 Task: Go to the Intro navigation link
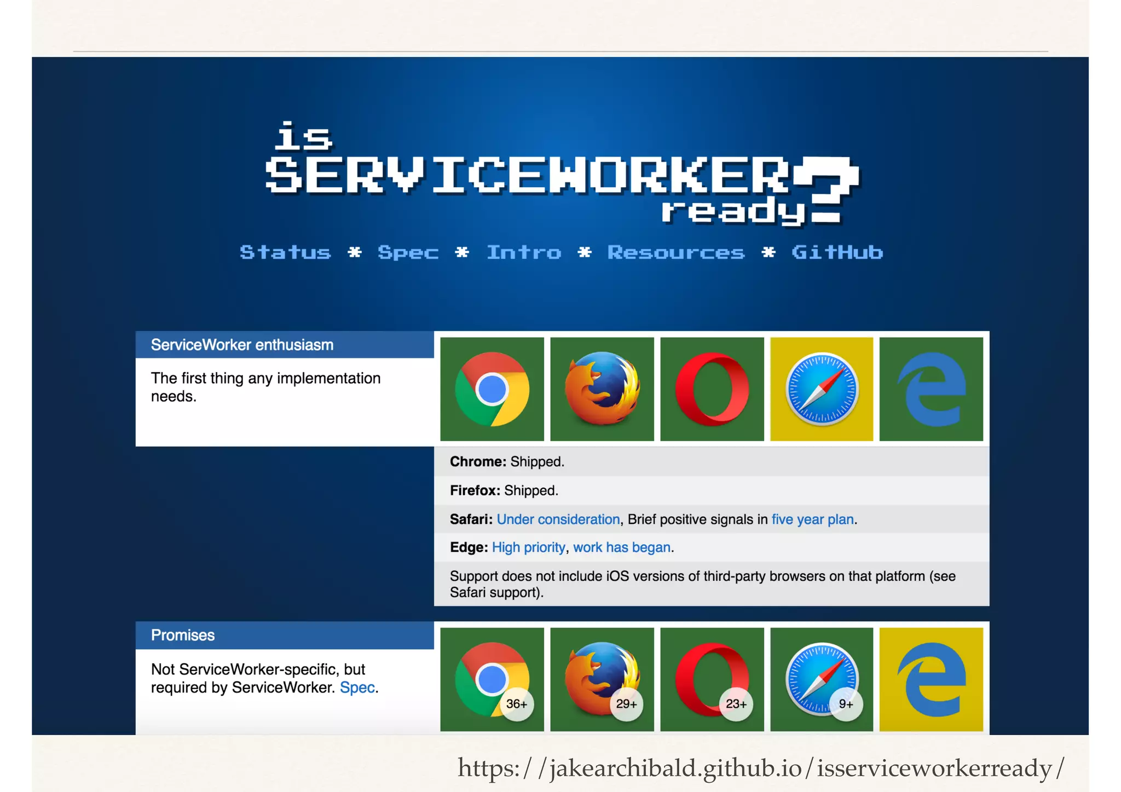[524, 252]
